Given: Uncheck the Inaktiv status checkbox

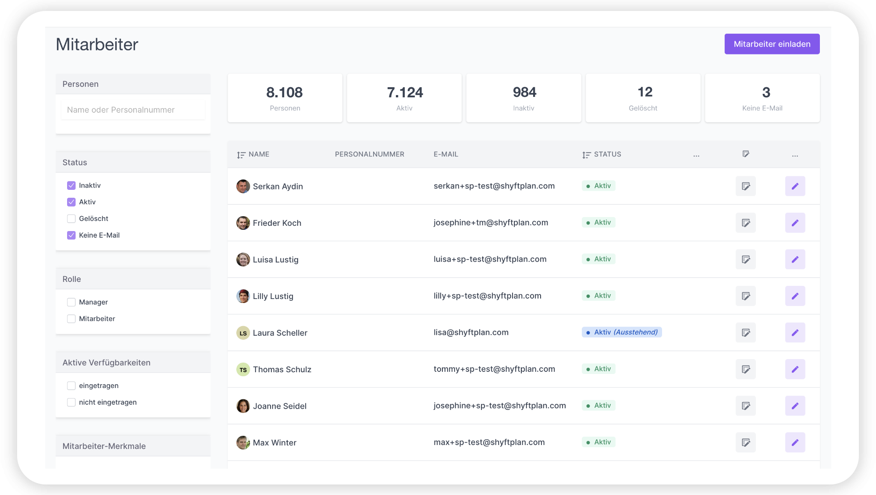Looking at the screenshot, I should pyautogui.click(x=71, y=185).
